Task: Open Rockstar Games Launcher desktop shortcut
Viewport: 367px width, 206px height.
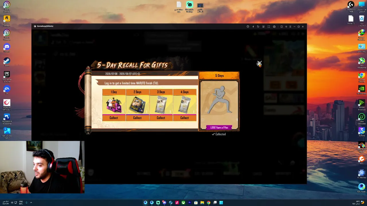Action: (7, 21)
